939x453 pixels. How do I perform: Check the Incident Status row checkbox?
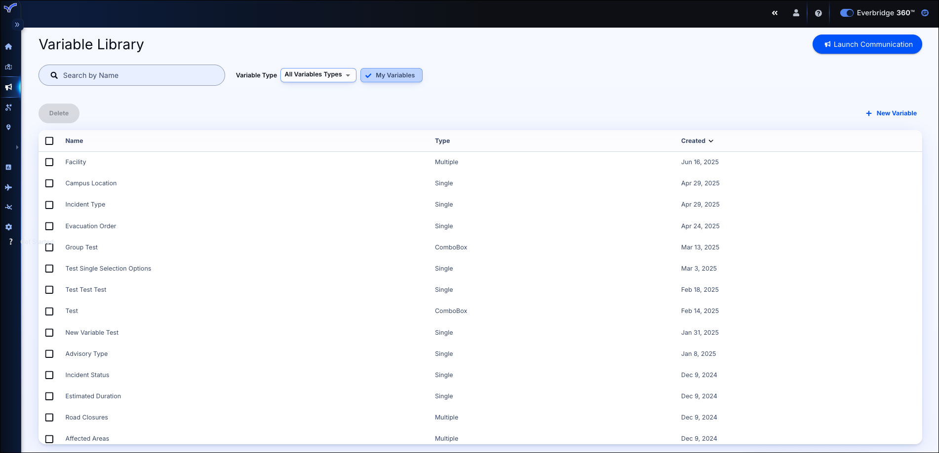pyautogui.click(x=49, y=375)
